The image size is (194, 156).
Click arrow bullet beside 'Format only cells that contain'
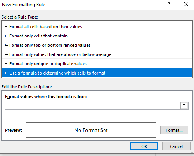6,36
